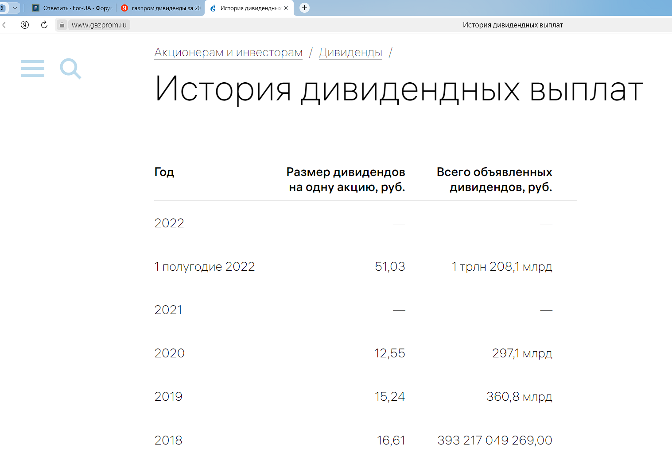Go back with the browser arrow

click(x=5, y=25)
